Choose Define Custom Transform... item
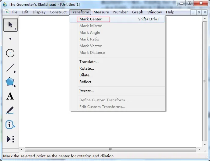Screen dimensions: 210x161 click(117, 100)
